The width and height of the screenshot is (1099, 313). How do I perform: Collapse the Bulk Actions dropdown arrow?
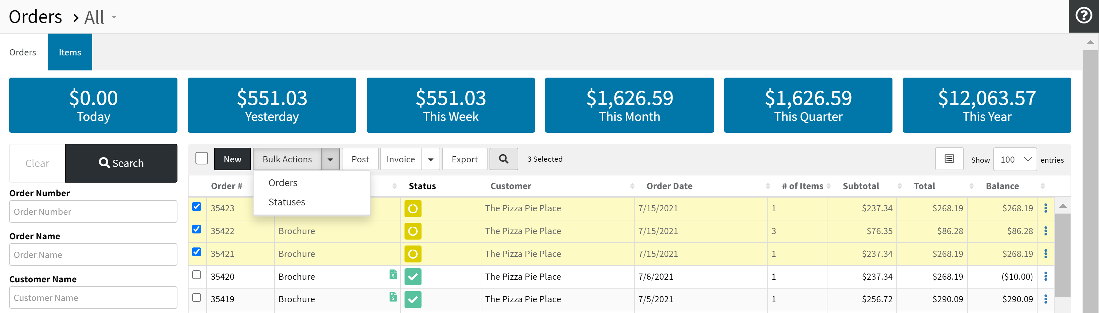[330, 159]
